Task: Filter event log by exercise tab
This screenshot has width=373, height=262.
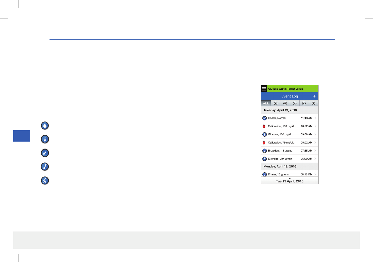Action: pos(314,103)
